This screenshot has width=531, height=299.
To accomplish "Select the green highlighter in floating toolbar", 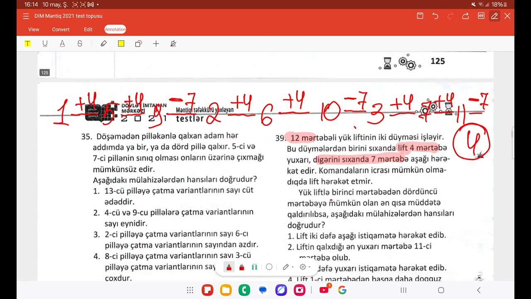I will [x=255, y=267].
